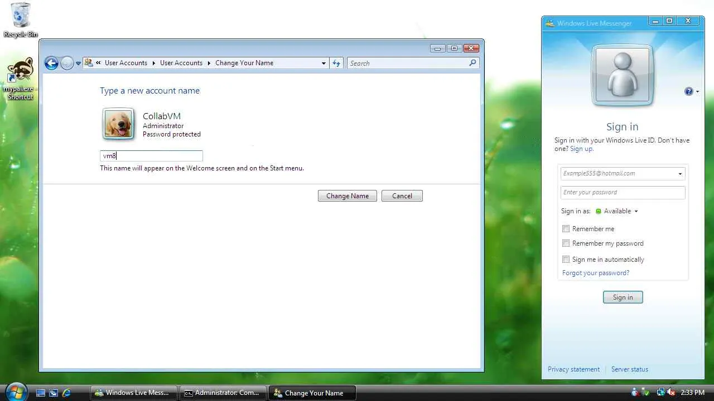Expand arrow before Change Your Name breadcrumb
This screenshot has height=401, width=714.
coord(209,63)
